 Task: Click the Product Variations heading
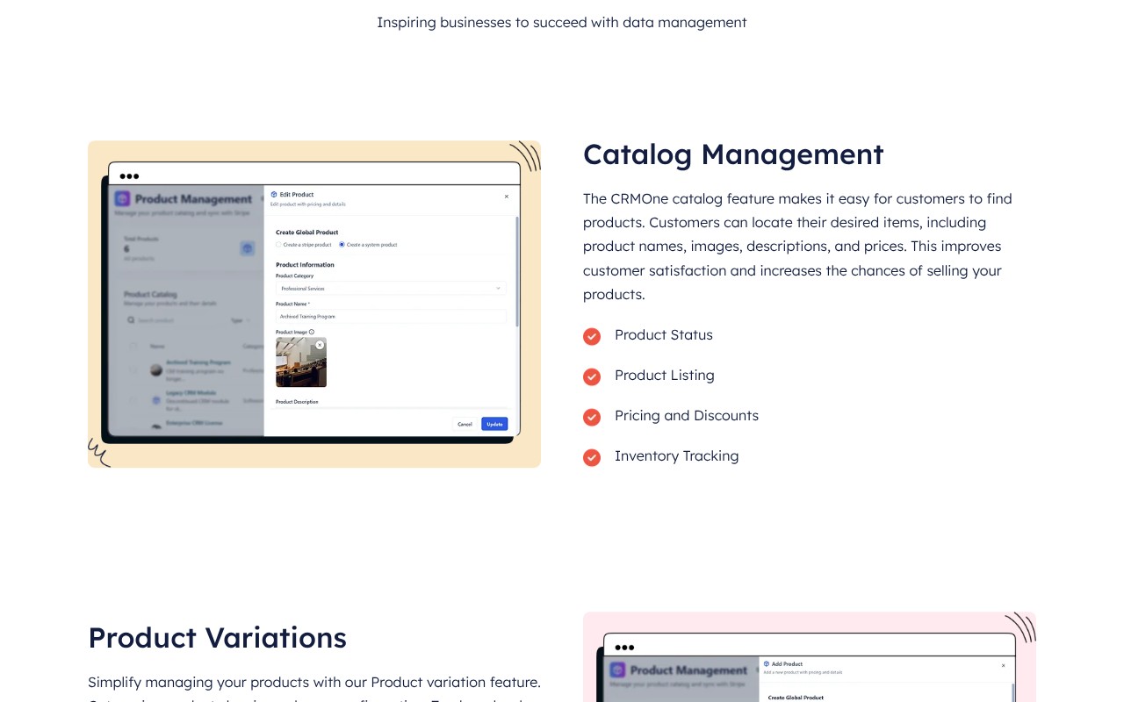[217, 638]
